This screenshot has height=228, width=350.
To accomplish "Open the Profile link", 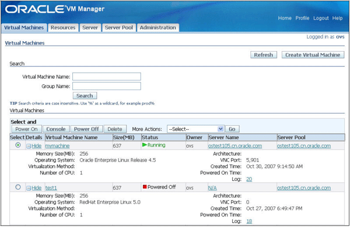I will point(302,18).
